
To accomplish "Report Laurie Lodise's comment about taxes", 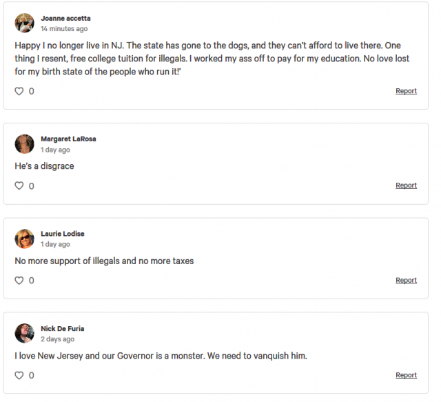I will 406,281.
